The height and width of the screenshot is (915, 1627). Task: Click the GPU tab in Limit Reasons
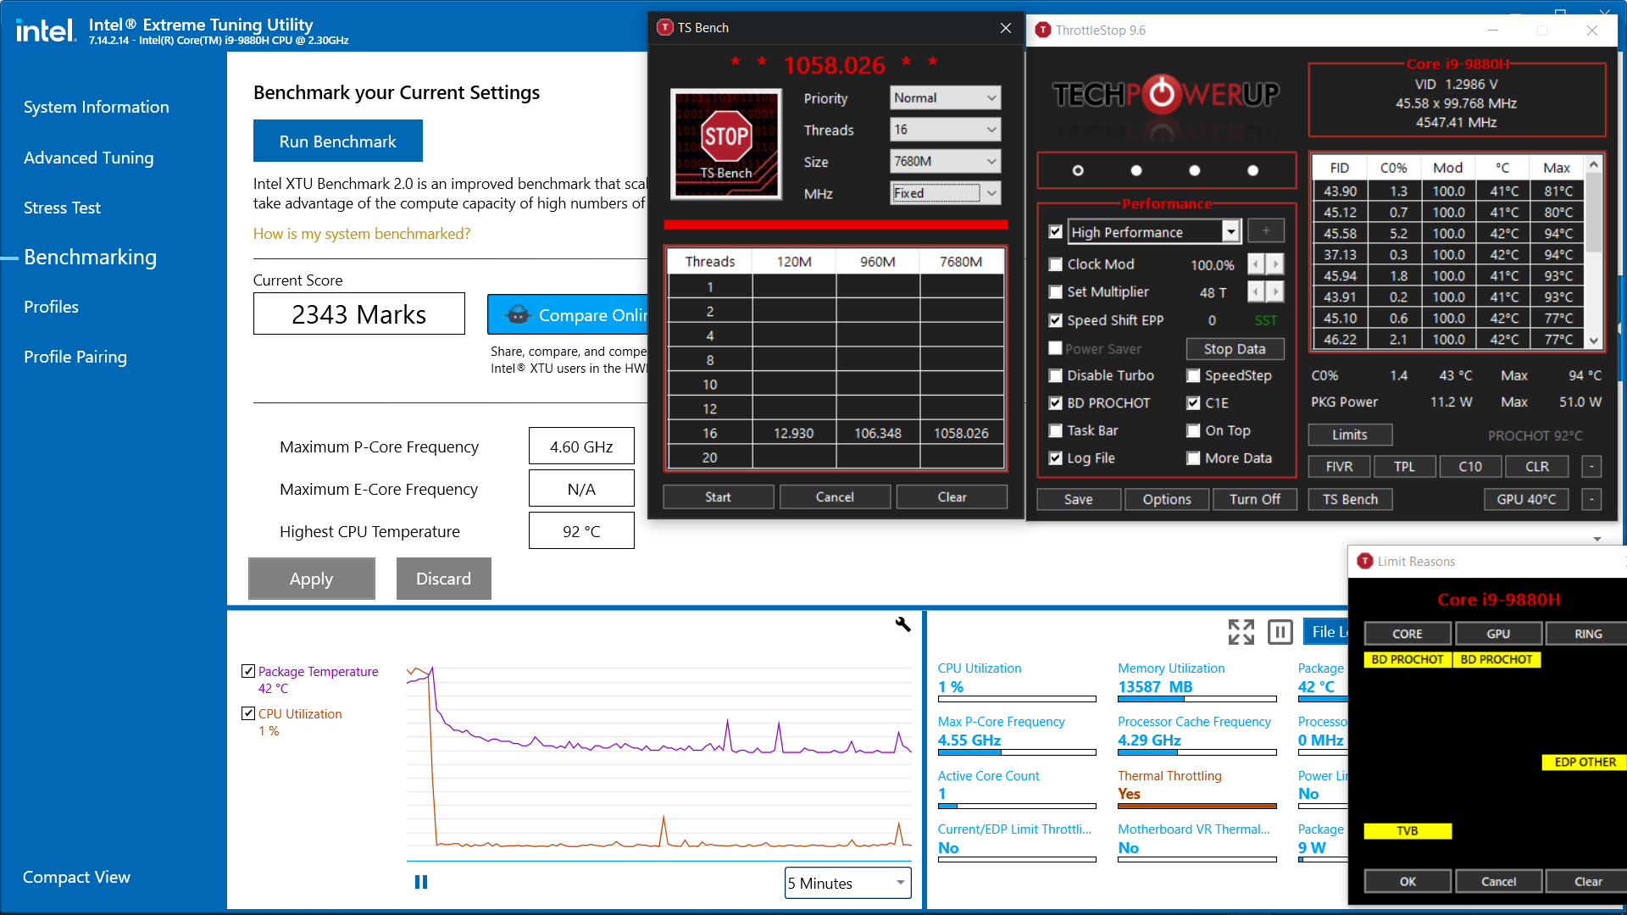point(1497,632)
